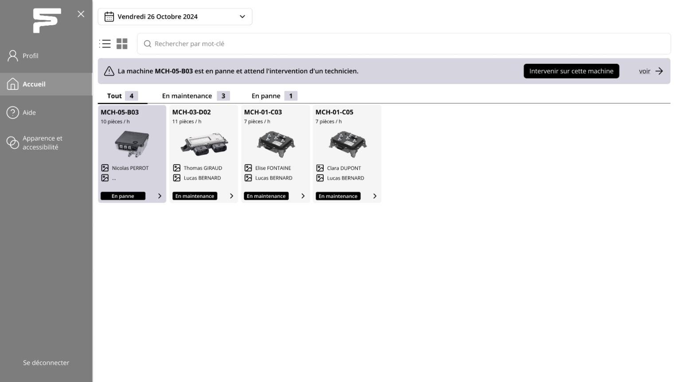Switch to list view layout

(x=105, y=44)
